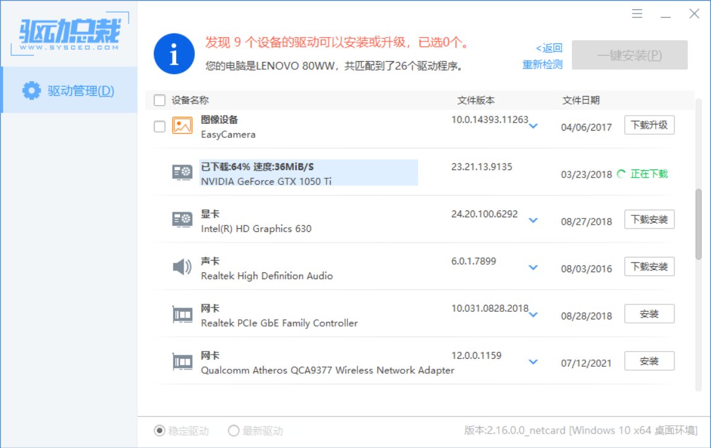Viewport: 711px width, 448px height.
Task: Select the 最新驱动 radio button
Action: tap(234, 431)
